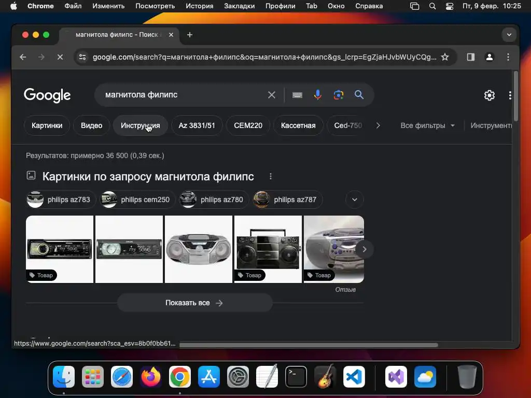Screen dimensions: 531x398
Task: Open site information icon in address bar
Action: pyautogui.click(x=82, y=57)
